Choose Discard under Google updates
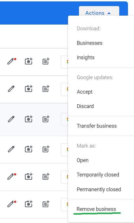Screen dimensions: 134x223 click(85, 106)
